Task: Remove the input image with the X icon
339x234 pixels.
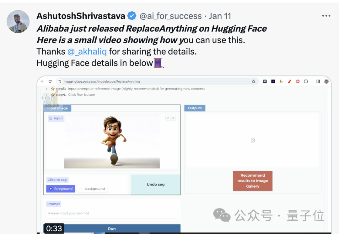Action: (173, 118)
